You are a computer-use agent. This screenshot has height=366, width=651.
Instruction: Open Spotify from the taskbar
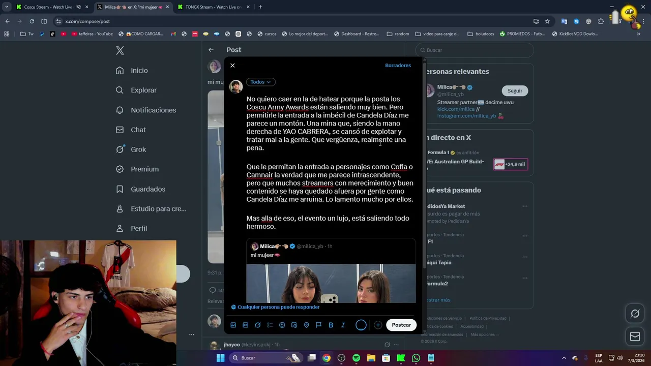[x=356, y=358]
